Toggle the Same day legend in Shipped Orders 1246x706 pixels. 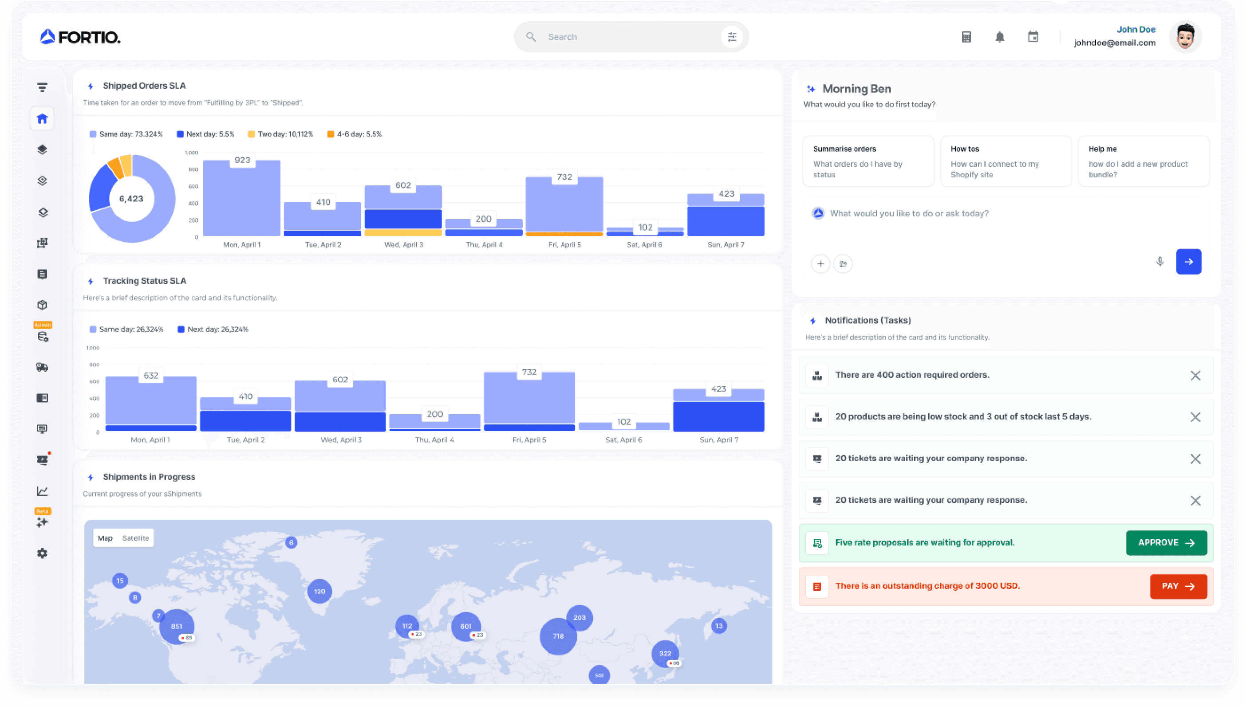[126, 134]
